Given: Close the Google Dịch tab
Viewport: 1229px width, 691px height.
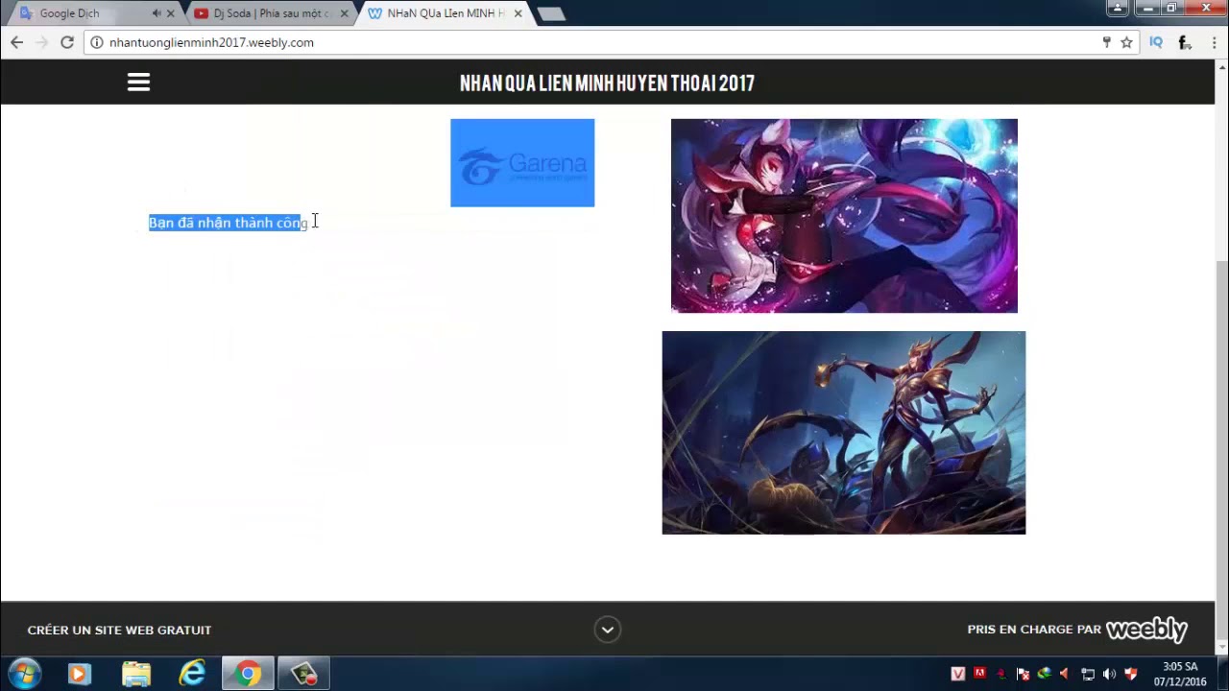Looking at the screenshot, I should point(171,13).
